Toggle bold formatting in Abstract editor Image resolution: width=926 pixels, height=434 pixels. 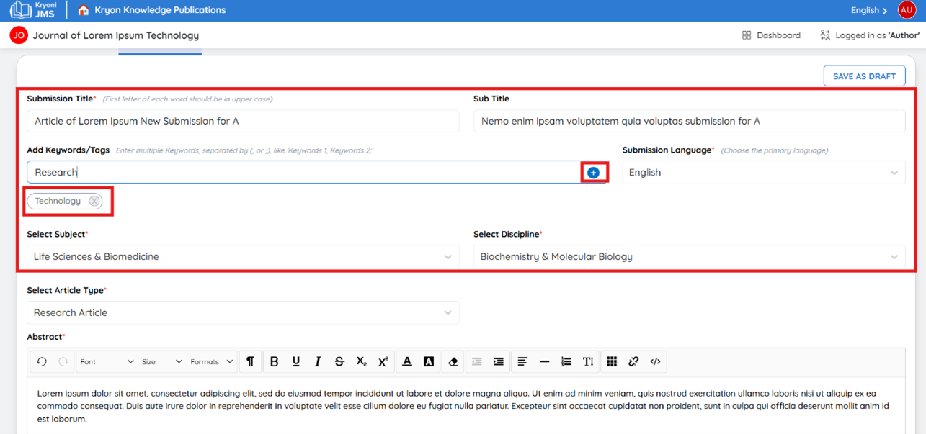coord(274,361)
